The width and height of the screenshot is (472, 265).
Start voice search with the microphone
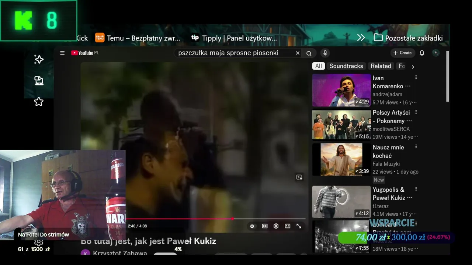pyautogui.click(x=325, y=53)
